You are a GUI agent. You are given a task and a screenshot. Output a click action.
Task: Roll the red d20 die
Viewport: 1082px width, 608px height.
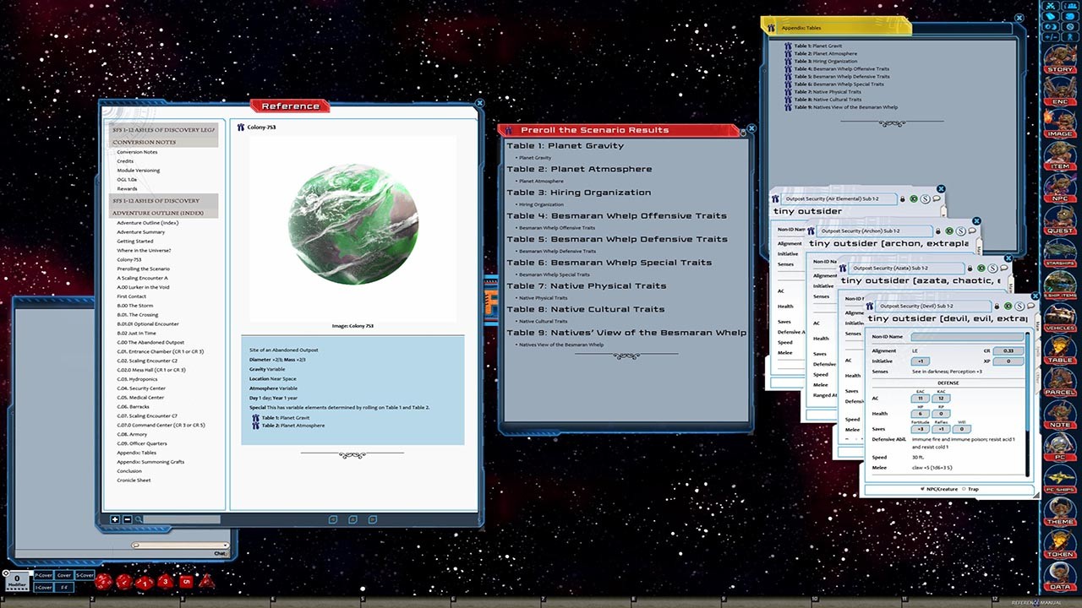point(102,582)
